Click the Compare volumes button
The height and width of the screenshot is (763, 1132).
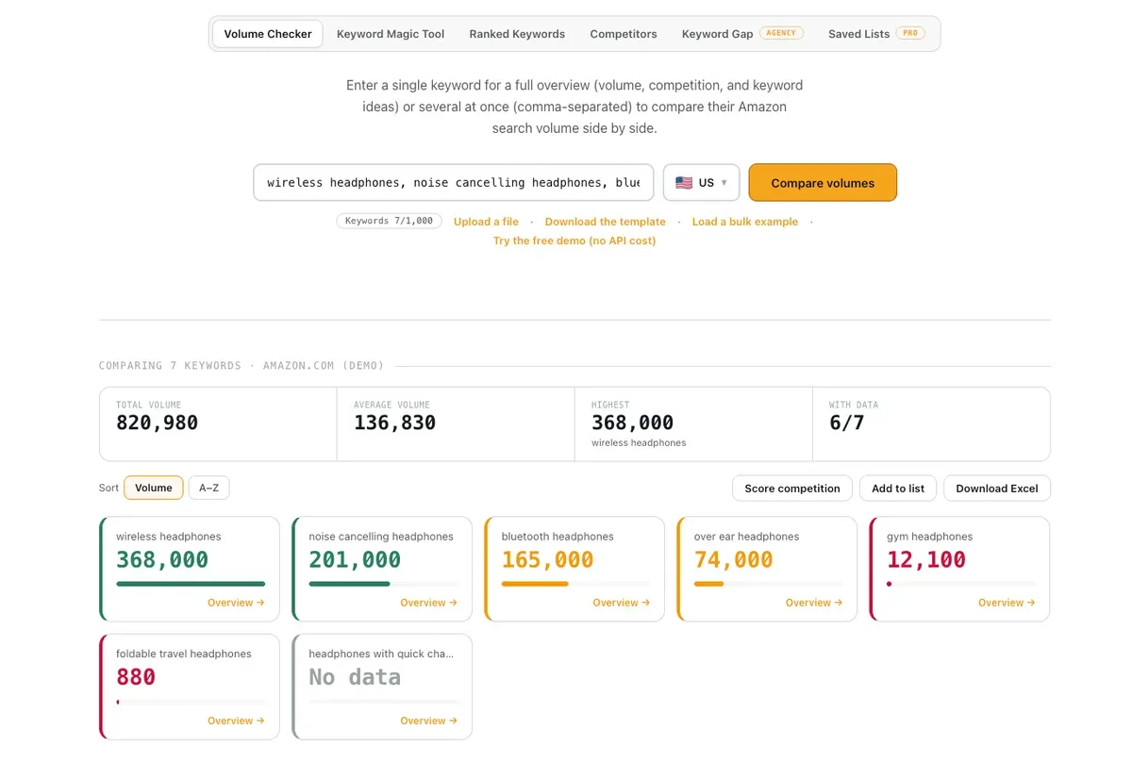pyautogui.click(x=823, y=183)
